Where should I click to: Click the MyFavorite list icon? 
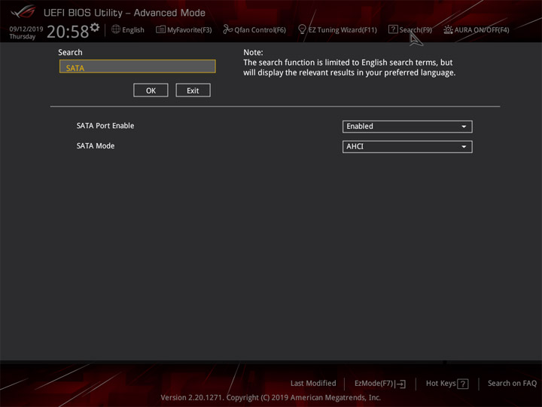[161, 29]
